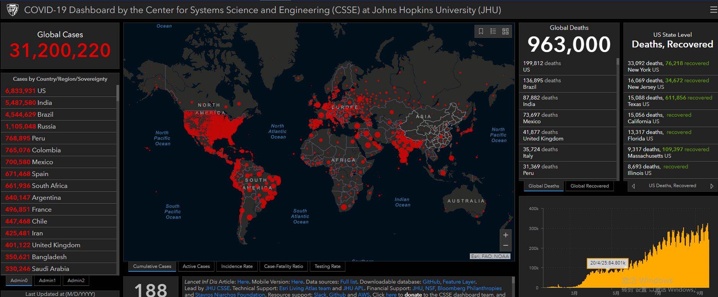Select the New York US state entry
718x297 pixels.
671,67
